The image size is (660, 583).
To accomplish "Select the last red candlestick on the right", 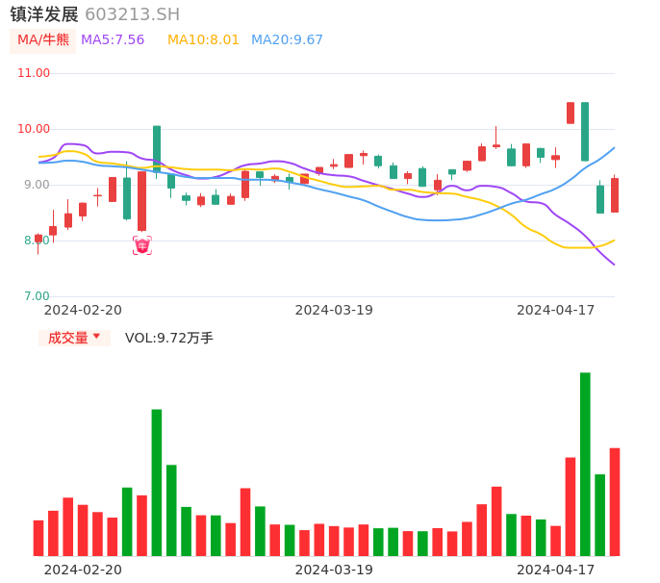I will (615, 194).
